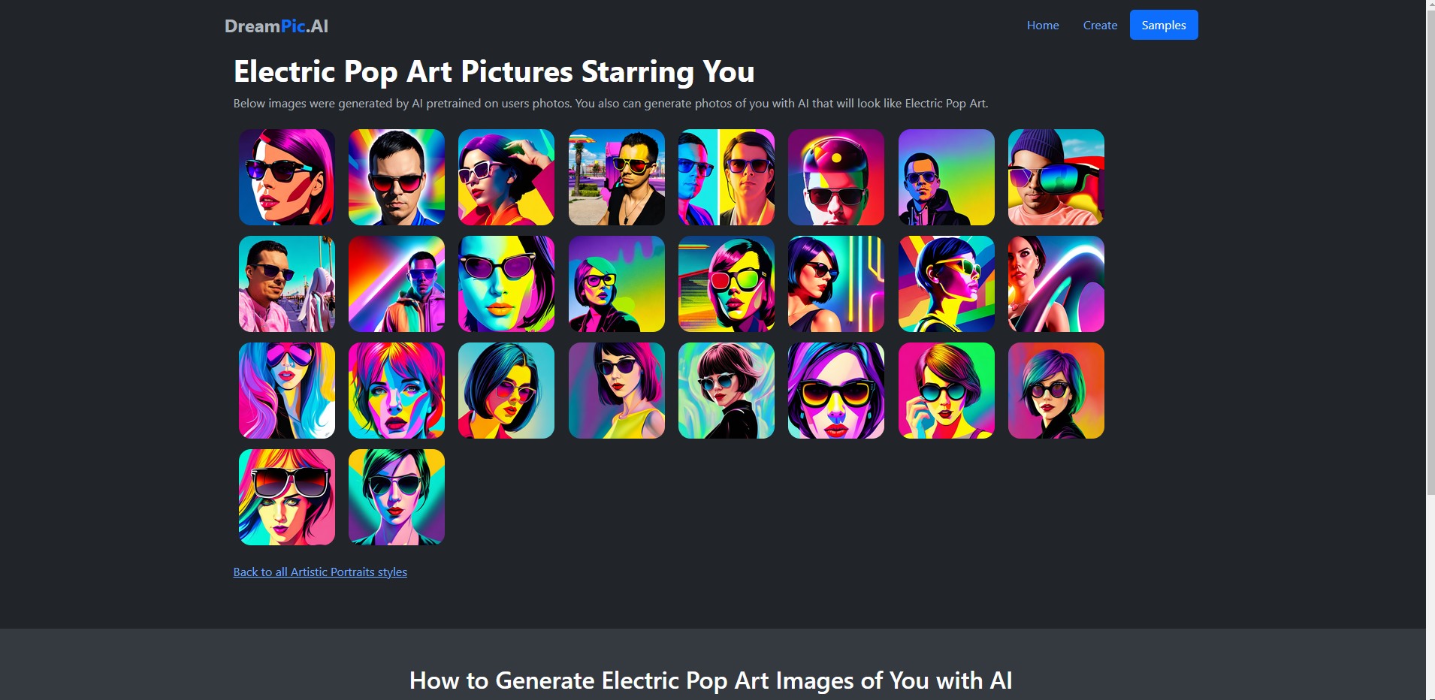
Task: Open woman next to glowing neon arc
Action: pos(1056,284)
